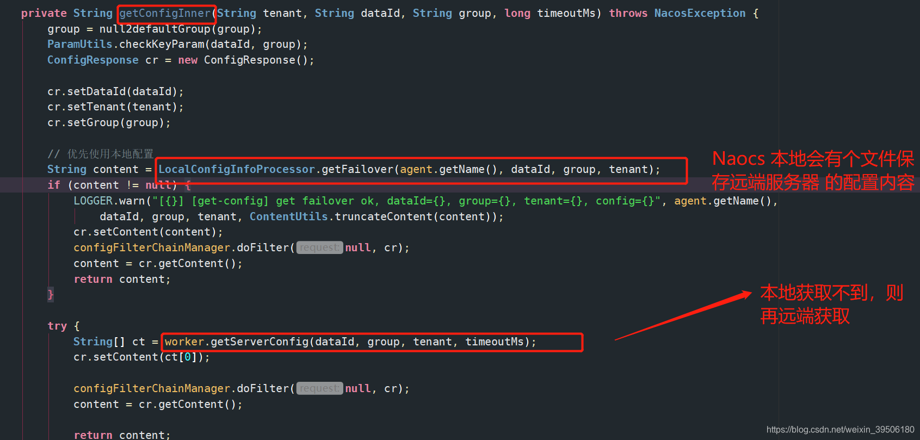Click the try keyword
The height and width of the screenshot is (440, 920).
point(57,326)
